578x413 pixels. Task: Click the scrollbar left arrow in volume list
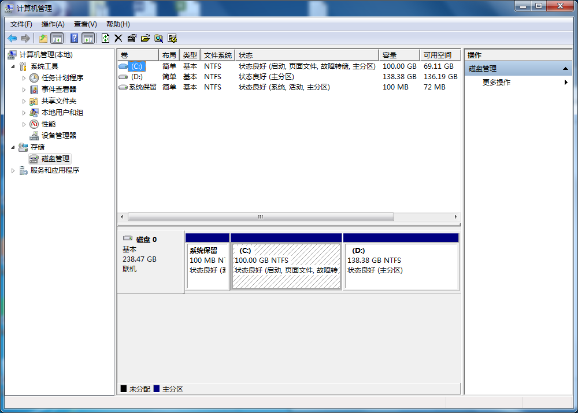122,217
